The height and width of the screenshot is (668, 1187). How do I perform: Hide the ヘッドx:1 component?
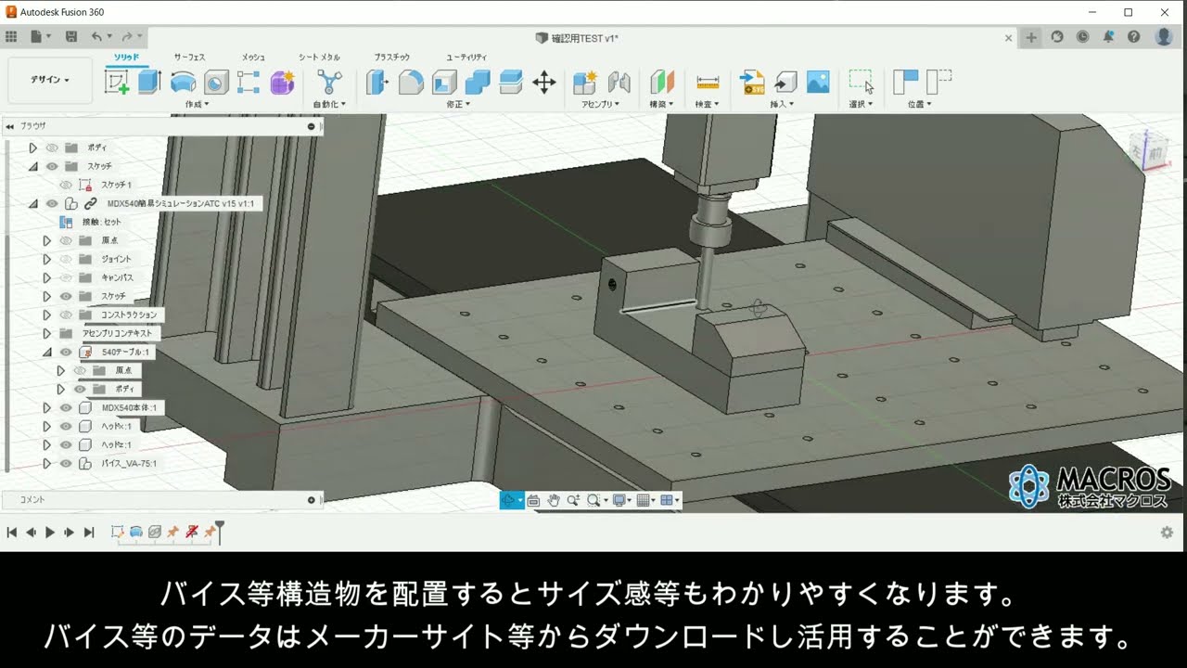click(66, 426)
